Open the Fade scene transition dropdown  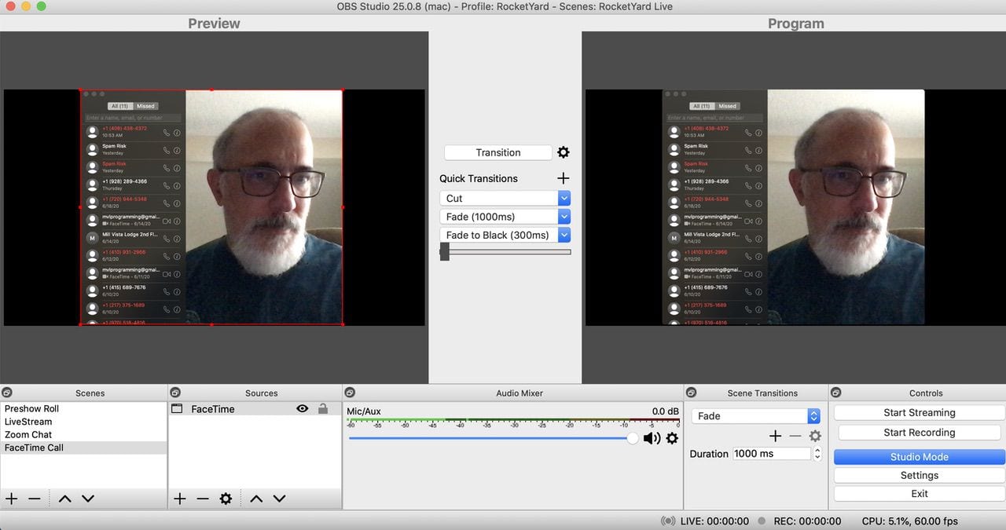[813, 416]
